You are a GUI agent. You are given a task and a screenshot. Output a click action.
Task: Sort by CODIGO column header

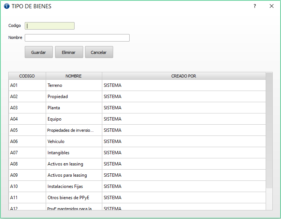[27, 76]
